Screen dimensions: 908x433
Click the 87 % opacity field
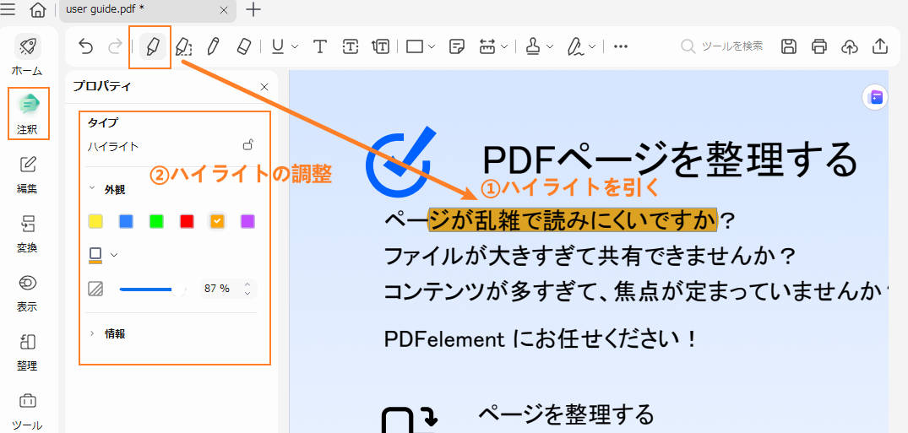click(x=220, y=289)
